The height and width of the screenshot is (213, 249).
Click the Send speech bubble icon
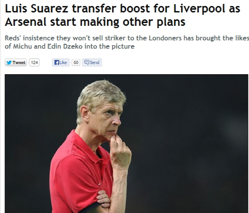click(87, 62)
